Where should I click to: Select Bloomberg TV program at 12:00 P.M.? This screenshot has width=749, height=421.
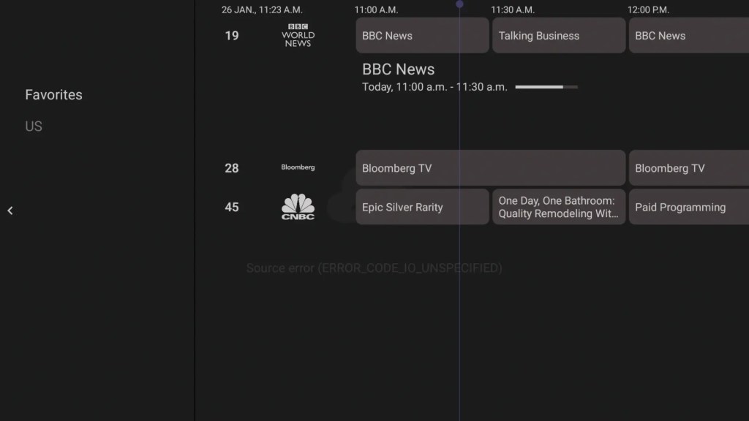tap(689, 168)
